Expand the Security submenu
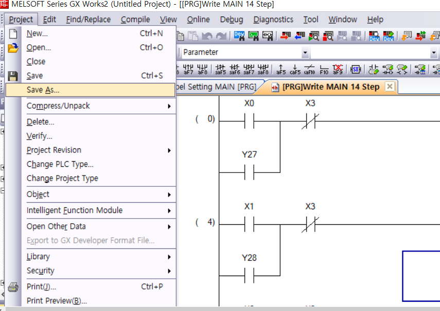Image resolution: width=440 pixels, height=311 pixels. pyautogui.click(x=169, y=270)
